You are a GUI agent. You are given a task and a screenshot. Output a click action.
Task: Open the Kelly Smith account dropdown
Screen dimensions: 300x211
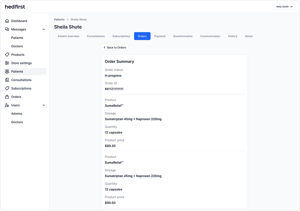point(284,7)
